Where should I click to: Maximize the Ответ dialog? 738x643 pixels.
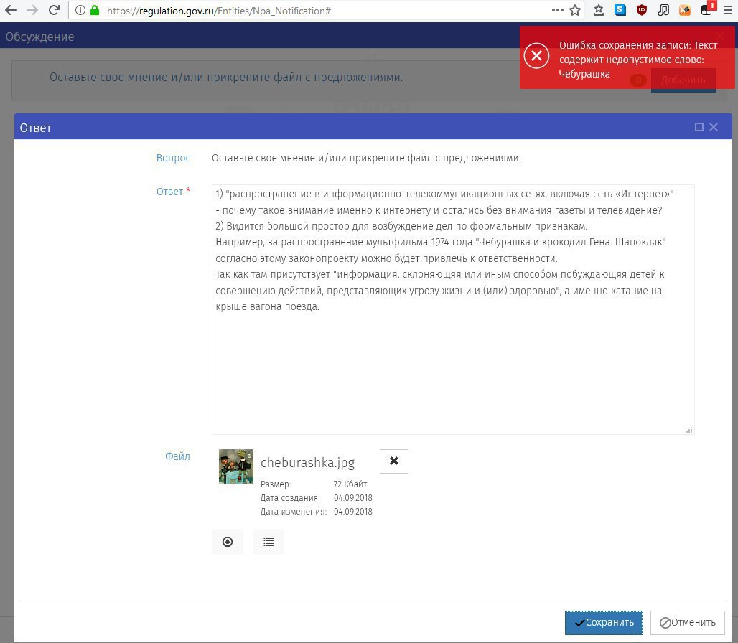(699, 127)
